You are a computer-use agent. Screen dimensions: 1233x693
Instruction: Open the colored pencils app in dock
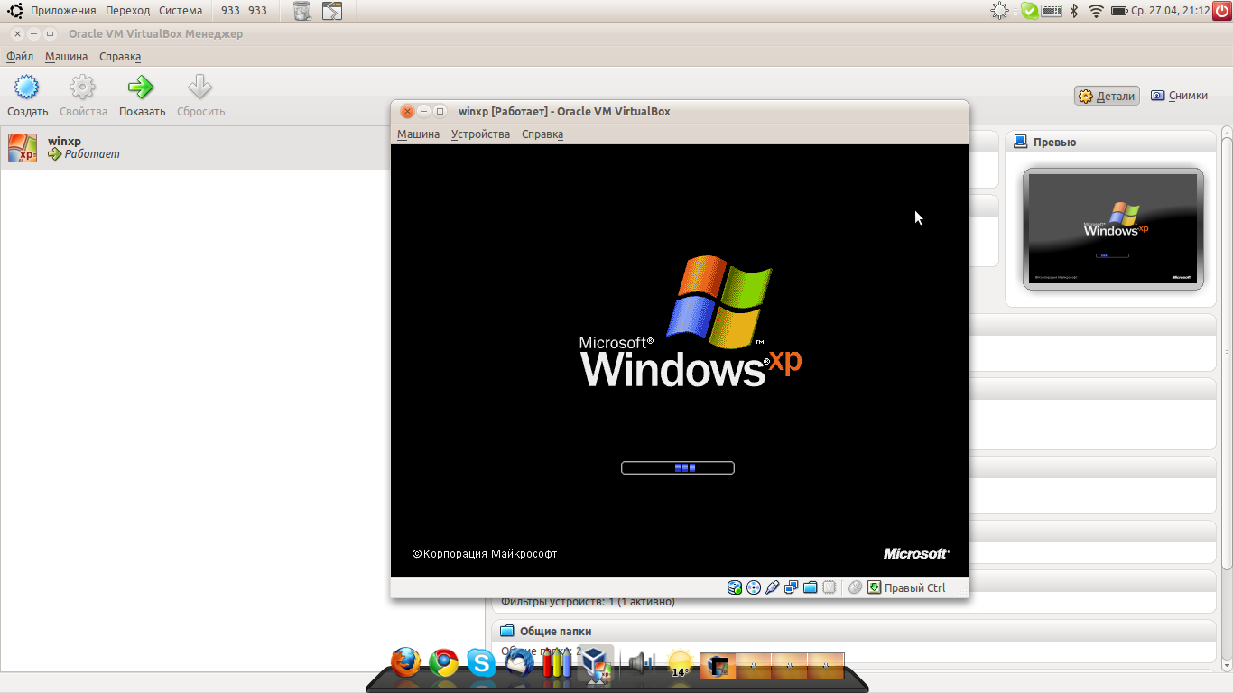557,663
